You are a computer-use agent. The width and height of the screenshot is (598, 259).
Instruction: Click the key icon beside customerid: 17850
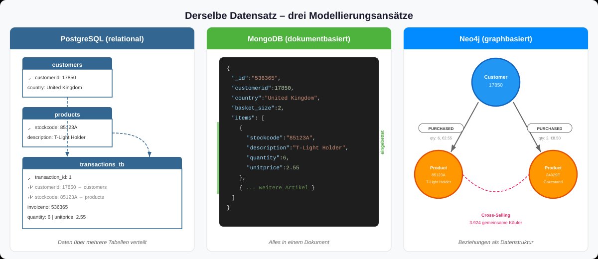tap(29, 78)
